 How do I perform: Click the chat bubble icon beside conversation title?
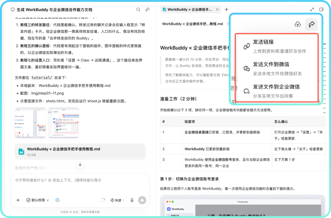click(13, 10)
